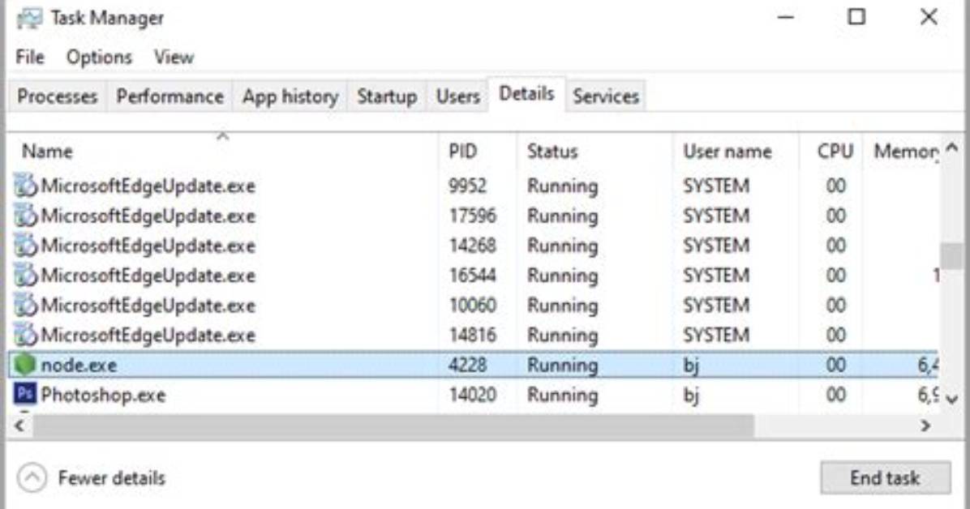
Task: Click PID value 10060
Action: pyautogui.click(x=473, y=305)
